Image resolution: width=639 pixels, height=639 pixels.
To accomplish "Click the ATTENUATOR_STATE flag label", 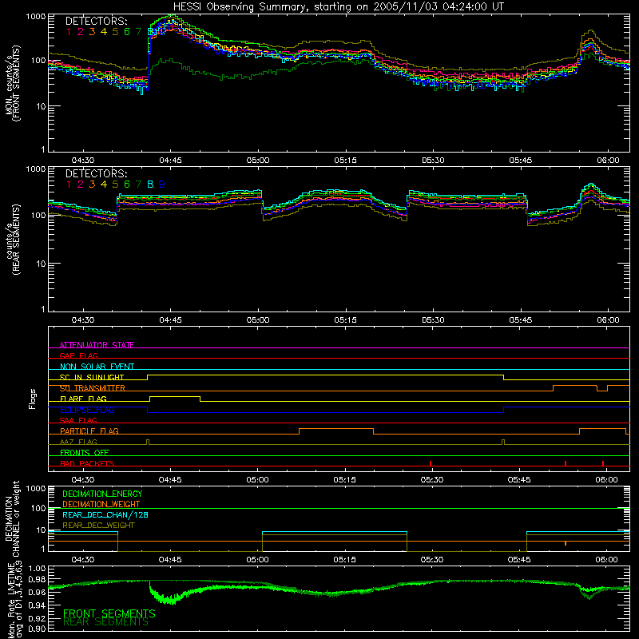I will (97, 345).
